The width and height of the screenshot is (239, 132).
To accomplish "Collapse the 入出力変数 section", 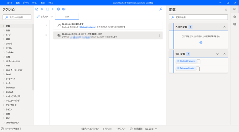I will point(224,27).
